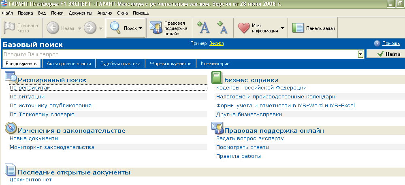
Task: Open Другие бизнес-справки link
Action: point(249,114)
